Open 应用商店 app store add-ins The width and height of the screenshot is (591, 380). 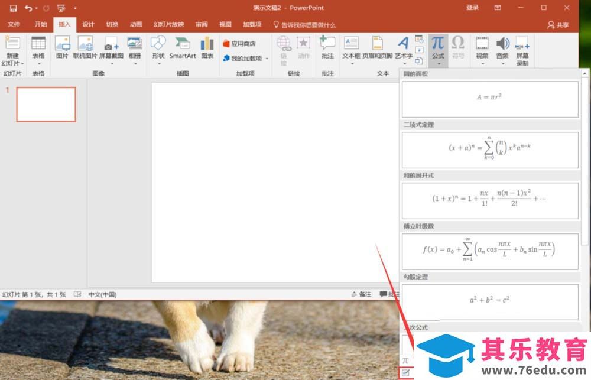click(x=239, y=43)
